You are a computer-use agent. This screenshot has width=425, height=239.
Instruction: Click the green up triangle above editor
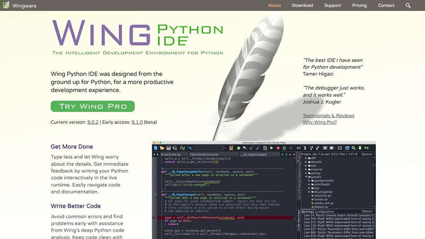coord(283,154)
